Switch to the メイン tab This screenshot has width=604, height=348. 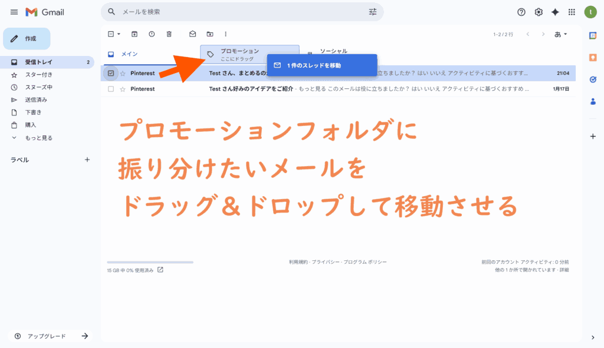point(129,54)
